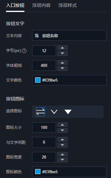Decrease 字号 font size with down arrow
This screenshot has width=111, height=178.
pyautogui.click(x=62, y=53)
